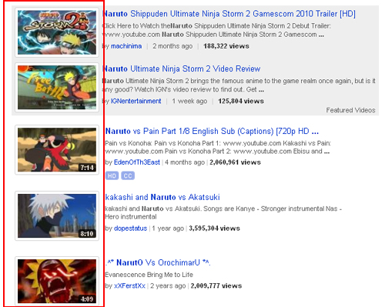Visit the EdenOfTh3East channel link
This screenshot has width=385, height=307.
(x=137, y=162)
